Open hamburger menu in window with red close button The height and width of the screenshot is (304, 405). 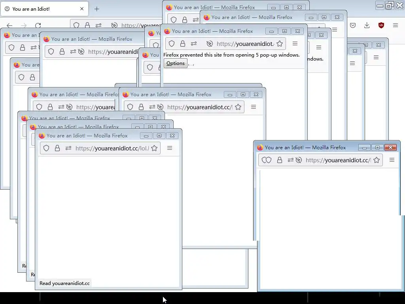[x=392, y=160]
